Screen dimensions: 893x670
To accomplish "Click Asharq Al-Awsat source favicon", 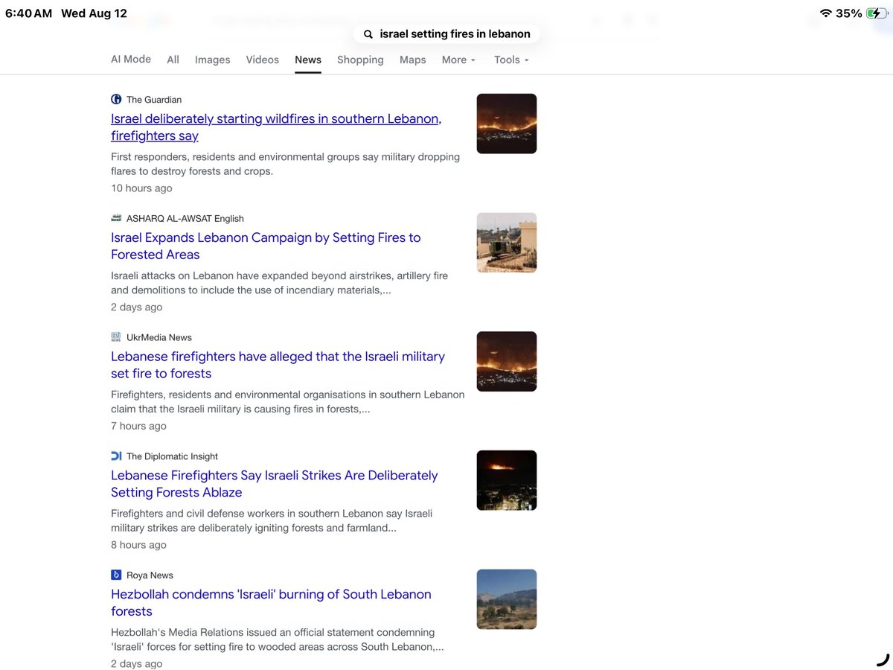I will [x=116, y=218].
